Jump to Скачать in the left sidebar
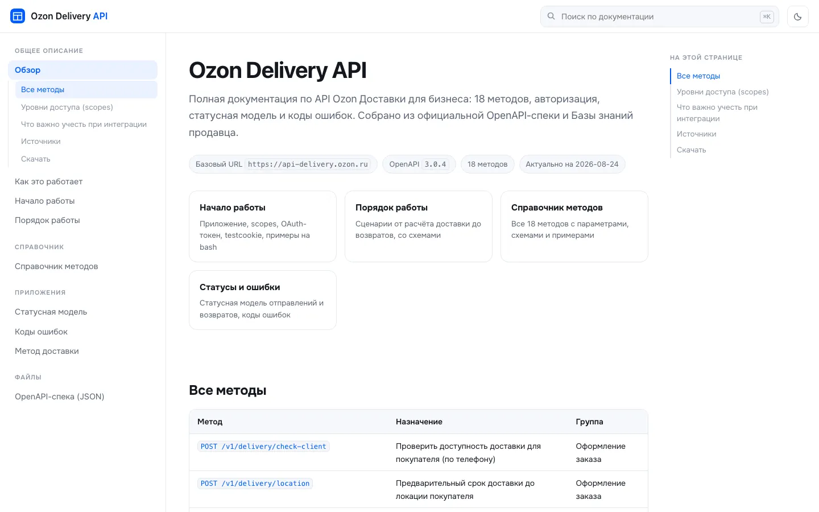819x512 pixels. coord(36,159)
